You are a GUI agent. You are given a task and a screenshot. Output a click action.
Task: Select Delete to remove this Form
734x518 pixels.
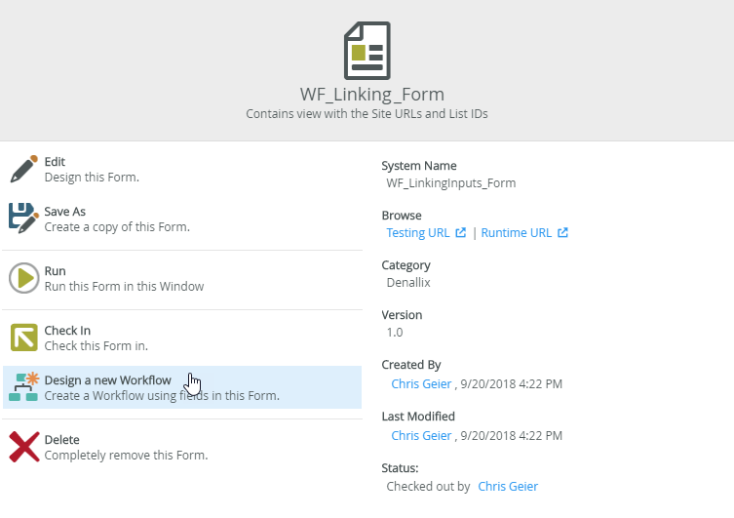pos(61,440)
